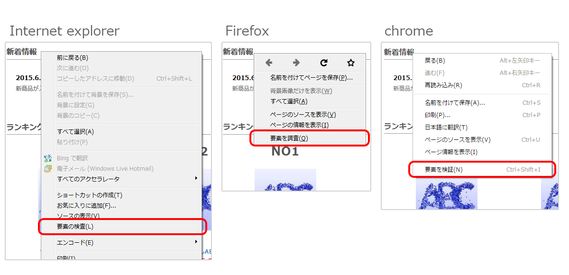Expand the すべてのアクセラレータ submenu arrow
The width and height of the screenshot is (569, 275).
[x=196, y=178]
